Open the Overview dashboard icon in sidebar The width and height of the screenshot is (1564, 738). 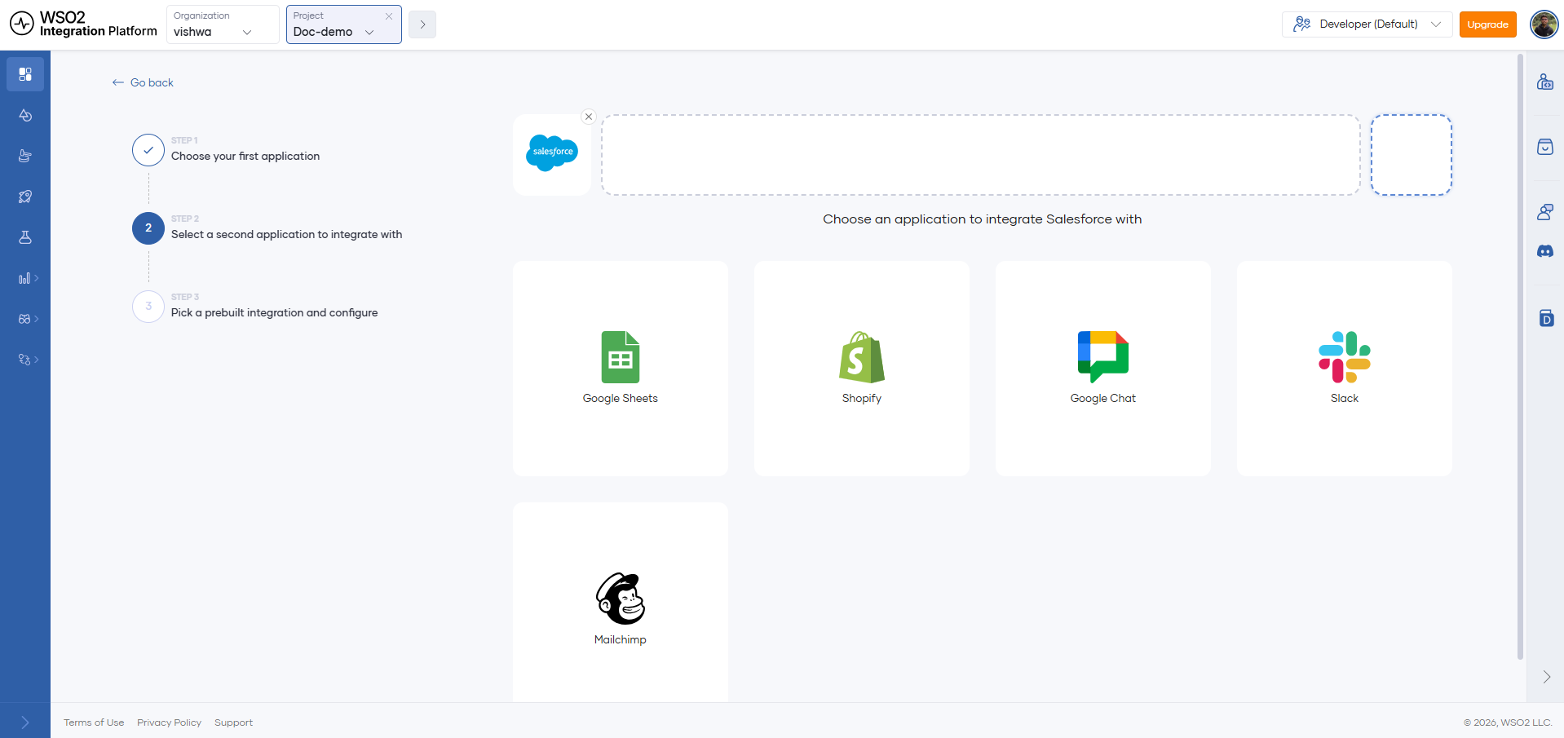pos(25,74)
